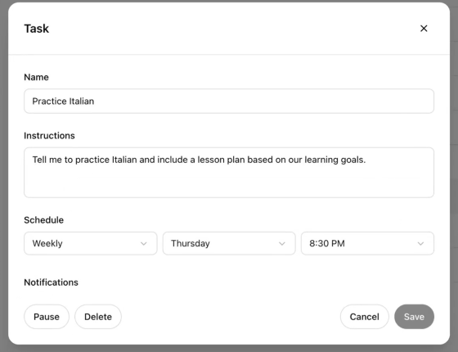Open the Weekly frequency dropdown
This screenshot has height=352, width=458.
[91, 244]
